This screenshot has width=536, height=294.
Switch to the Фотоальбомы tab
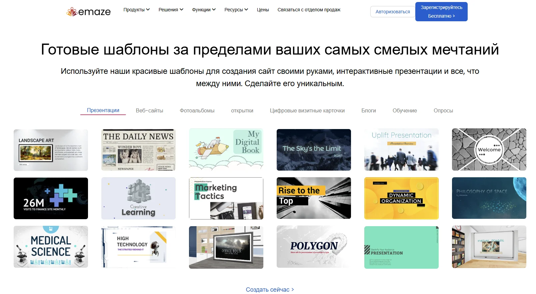click(197, 110)
